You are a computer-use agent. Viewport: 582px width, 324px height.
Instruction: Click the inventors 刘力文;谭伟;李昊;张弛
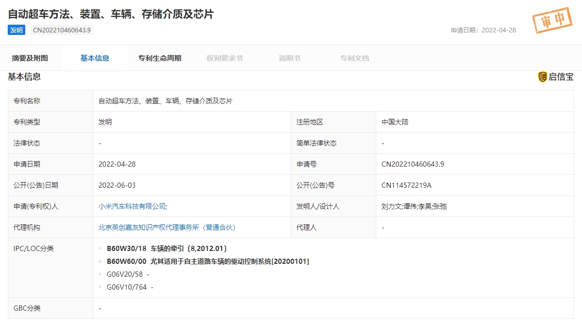(414, 206)
